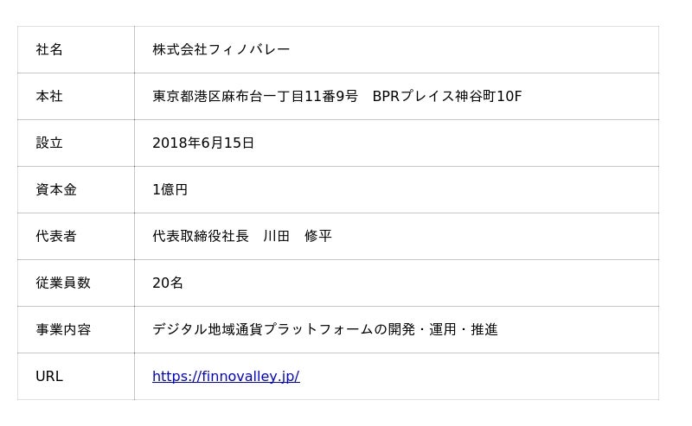The width and height of the screenshot is (692, 426).
Task: Click the 従業員数 row label
Action: 63,283
